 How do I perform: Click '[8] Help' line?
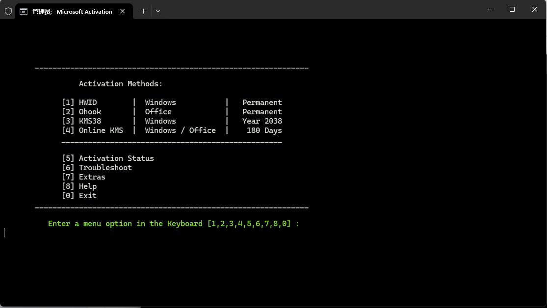point(79,186)
